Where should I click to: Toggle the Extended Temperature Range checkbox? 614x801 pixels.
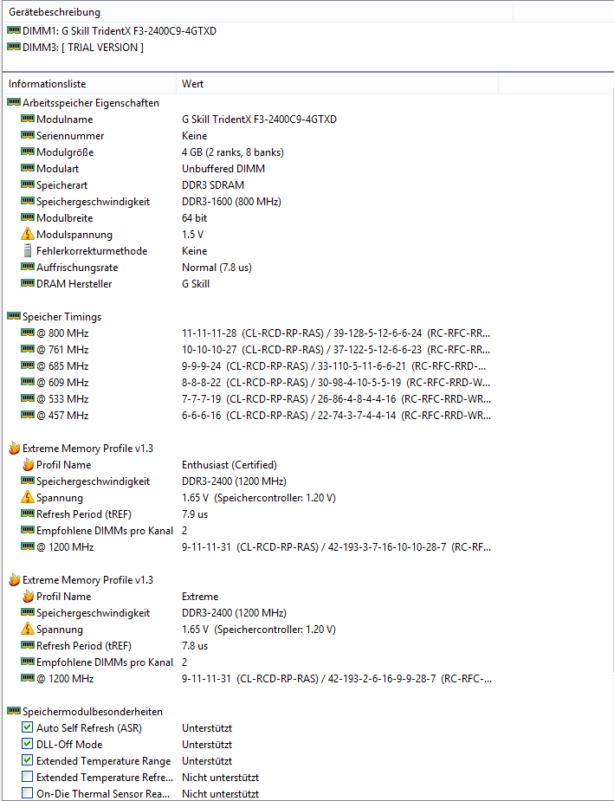(28, 760)
